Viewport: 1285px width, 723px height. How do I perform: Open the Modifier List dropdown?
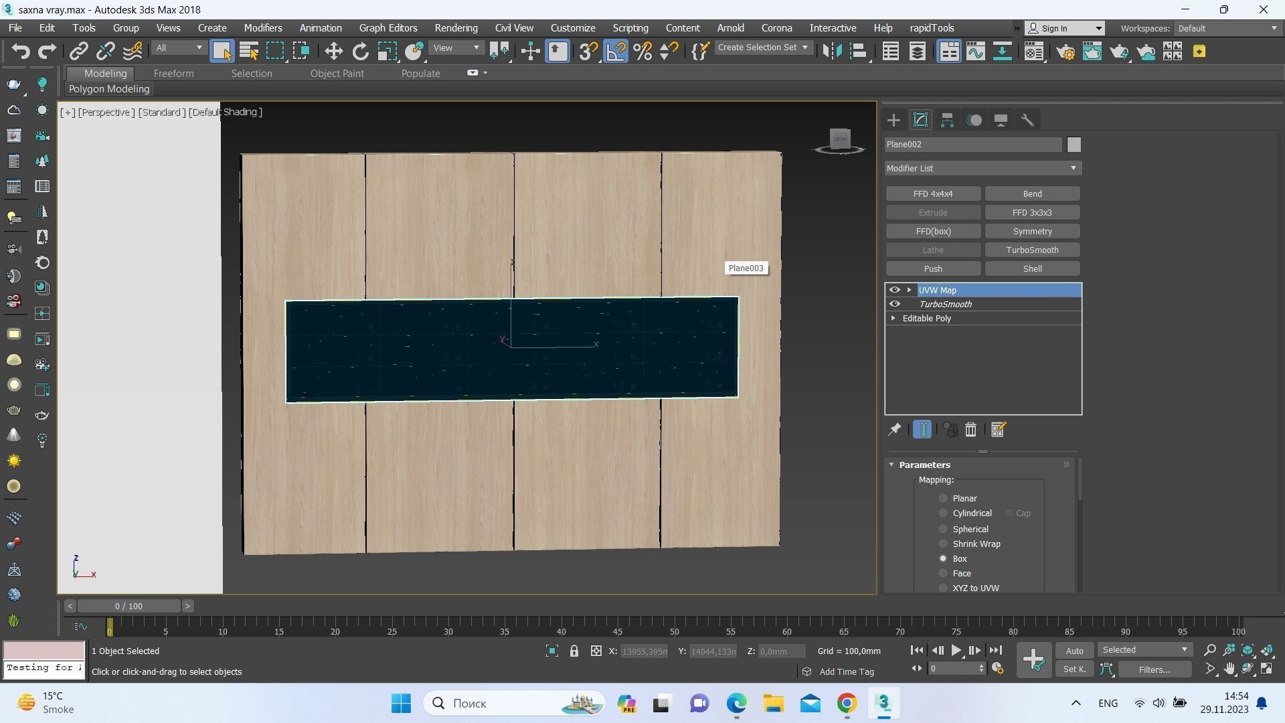(982, 168)
